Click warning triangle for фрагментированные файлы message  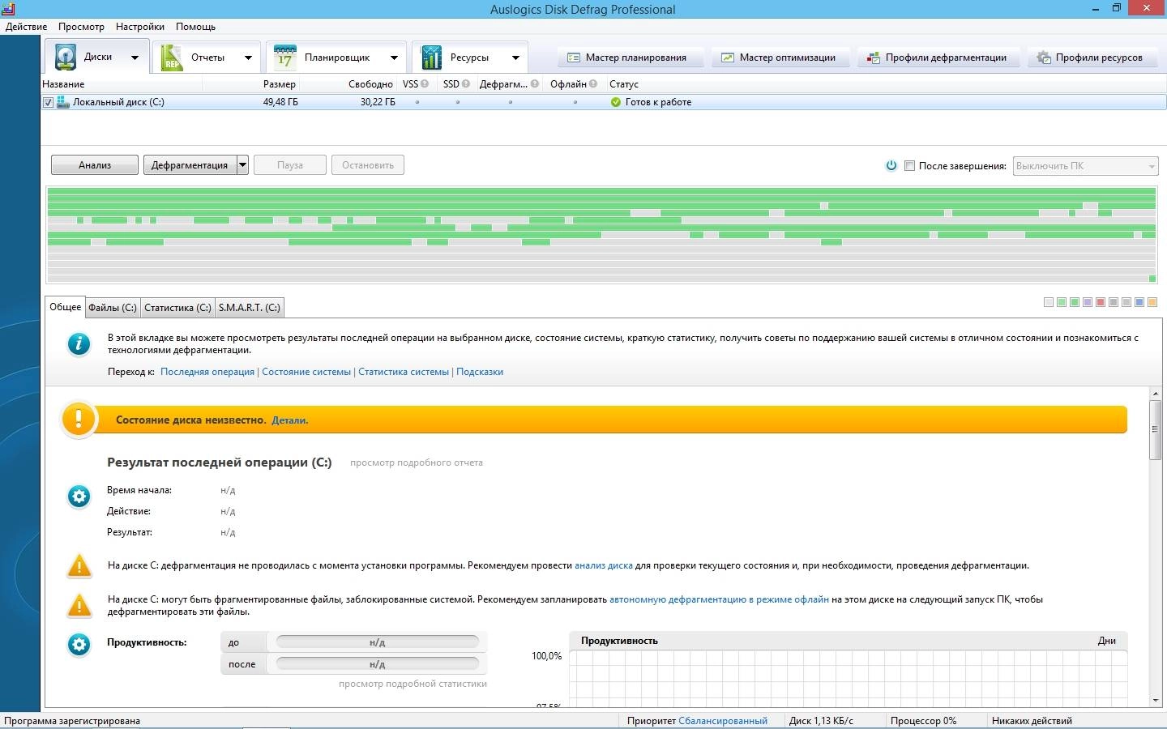[x=79, y=605]
